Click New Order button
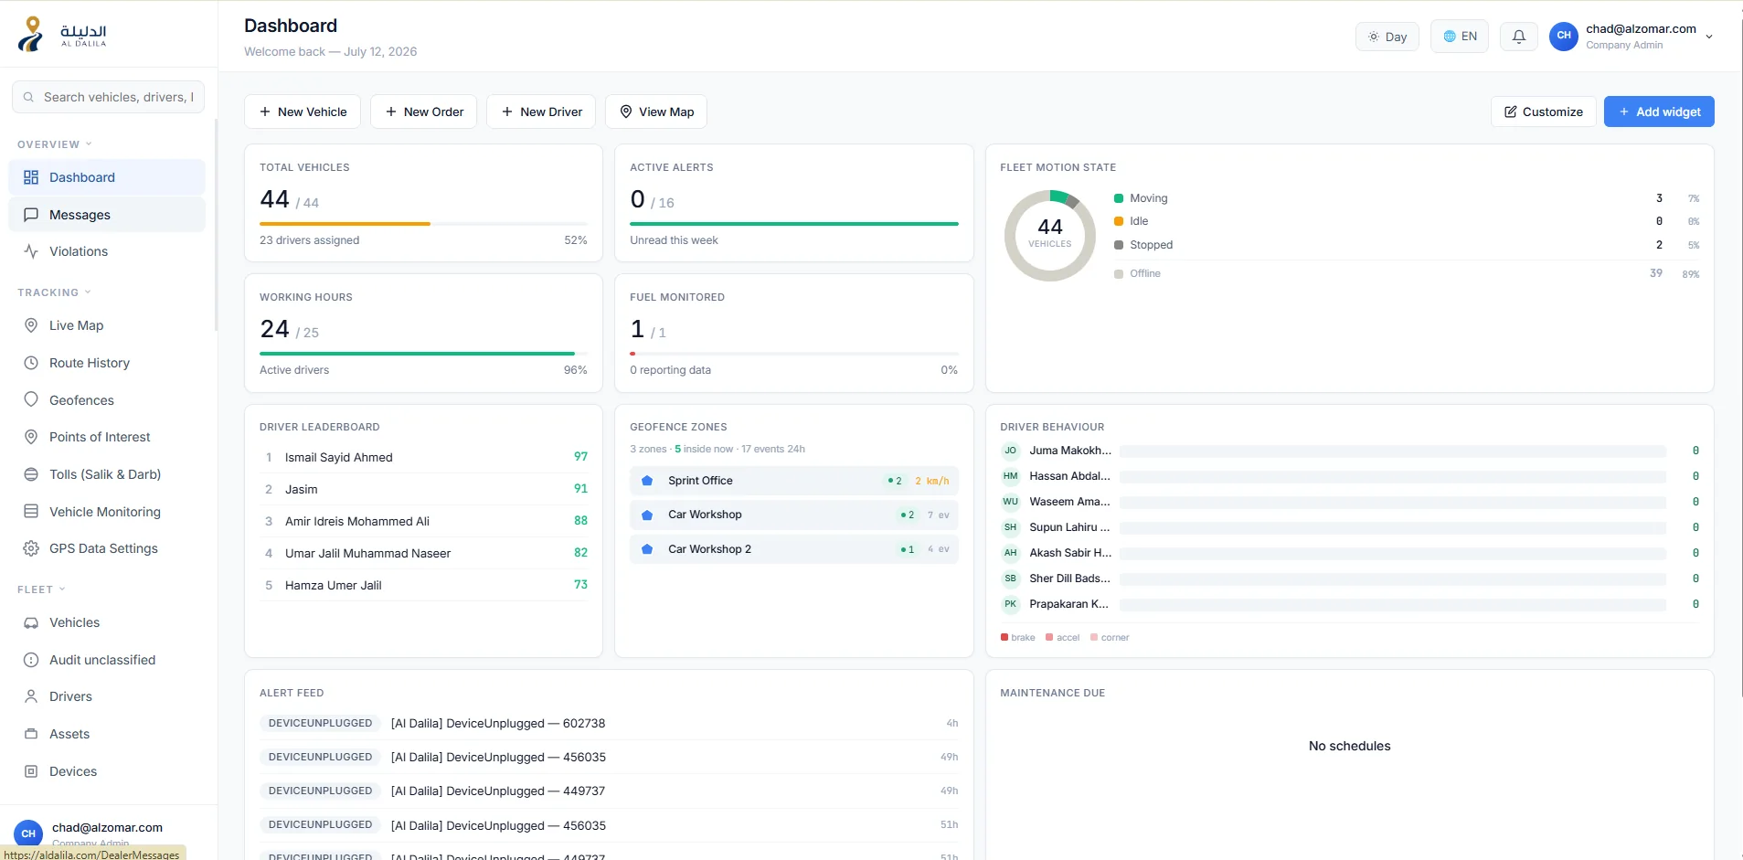The image size is (1743, 860). pos(424,111)
